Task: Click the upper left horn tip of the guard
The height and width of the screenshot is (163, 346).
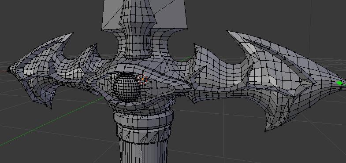Action: (x=73, y=33)
